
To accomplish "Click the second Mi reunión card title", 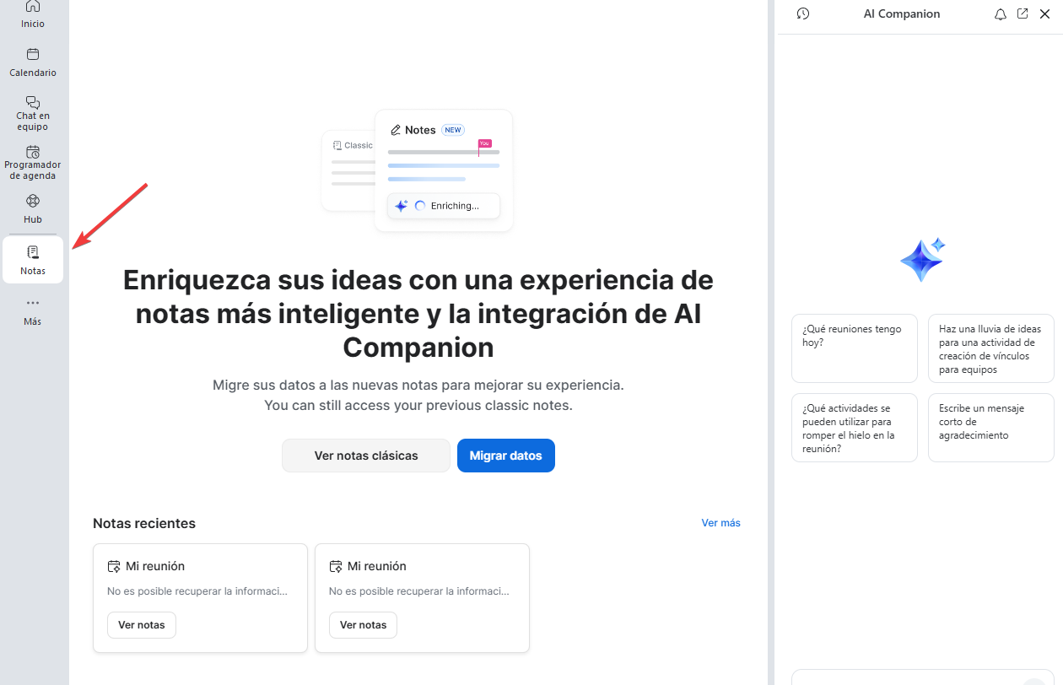I will 377,566.
